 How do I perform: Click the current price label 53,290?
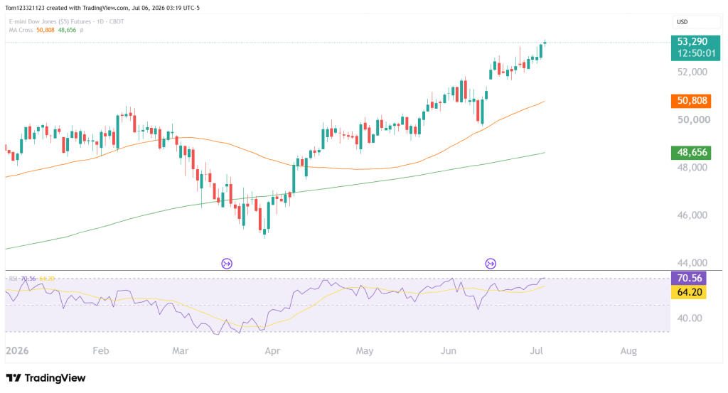coord(692,42)
